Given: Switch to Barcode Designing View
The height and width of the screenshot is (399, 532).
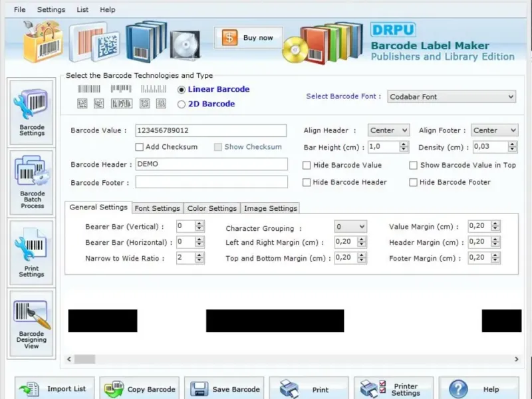Looking at the screenshot, I should (x=31, y=323).
